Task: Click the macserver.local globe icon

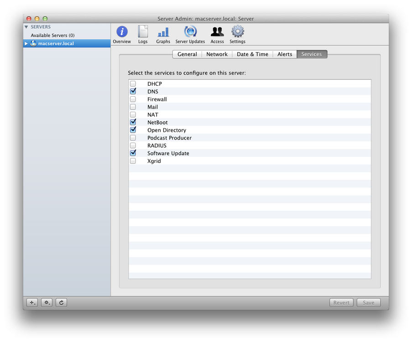Action: pos(33,43)
